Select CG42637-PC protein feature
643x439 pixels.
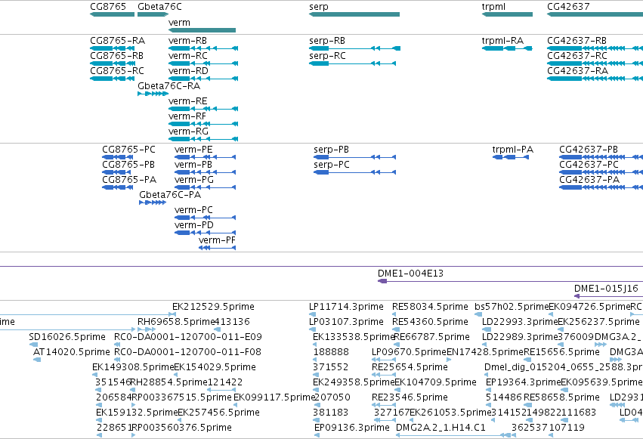coord(601,172)
